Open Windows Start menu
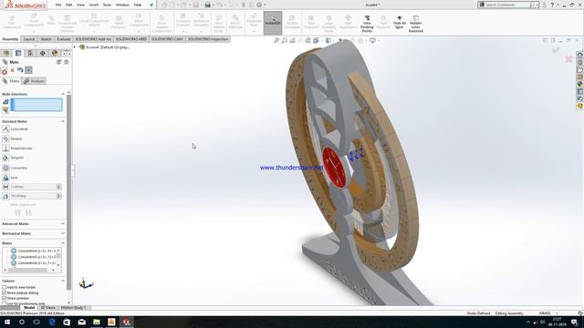Viewport: 584px width, 328px height. click(x=6, y=322)
